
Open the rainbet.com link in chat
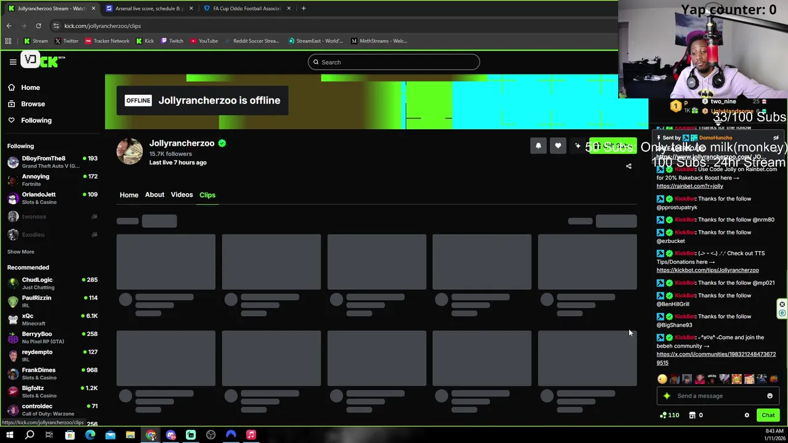point(689,186)
